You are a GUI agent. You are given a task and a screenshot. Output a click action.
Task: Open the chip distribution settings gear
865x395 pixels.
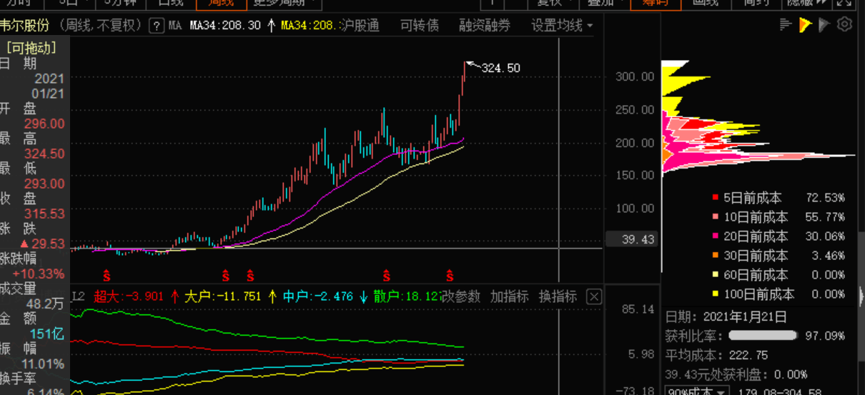844,26
